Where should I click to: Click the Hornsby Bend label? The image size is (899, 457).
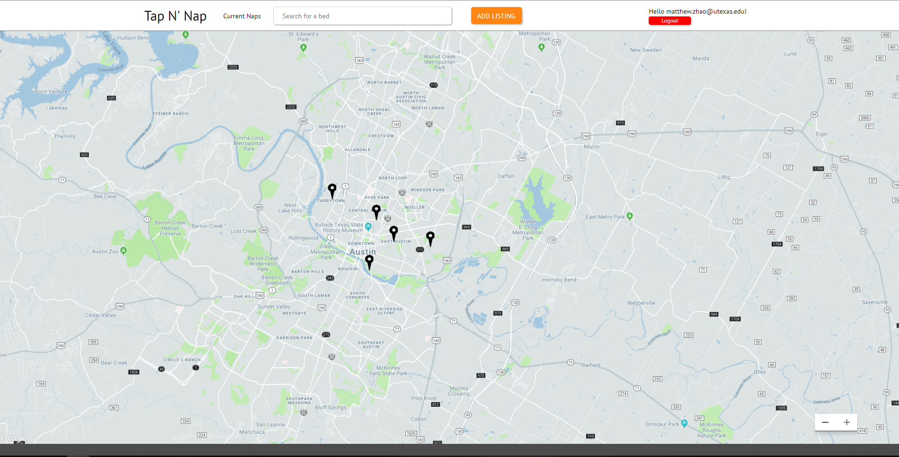click(559, 280)
